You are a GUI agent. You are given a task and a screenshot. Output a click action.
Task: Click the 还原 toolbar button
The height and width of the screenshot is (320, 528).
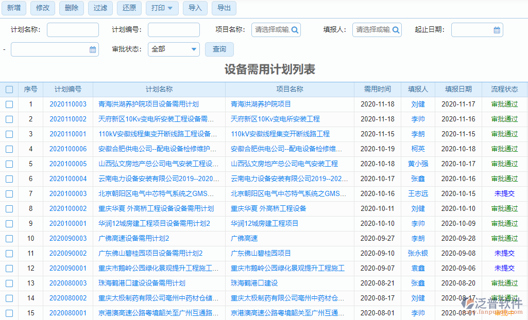129,8
